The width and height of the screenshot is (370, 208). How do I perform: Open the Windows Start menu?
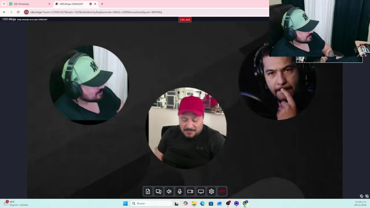125,203
